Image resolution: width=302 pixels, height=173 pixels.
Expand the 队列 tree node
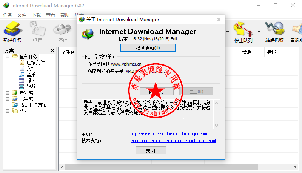(x=8, y=111)
